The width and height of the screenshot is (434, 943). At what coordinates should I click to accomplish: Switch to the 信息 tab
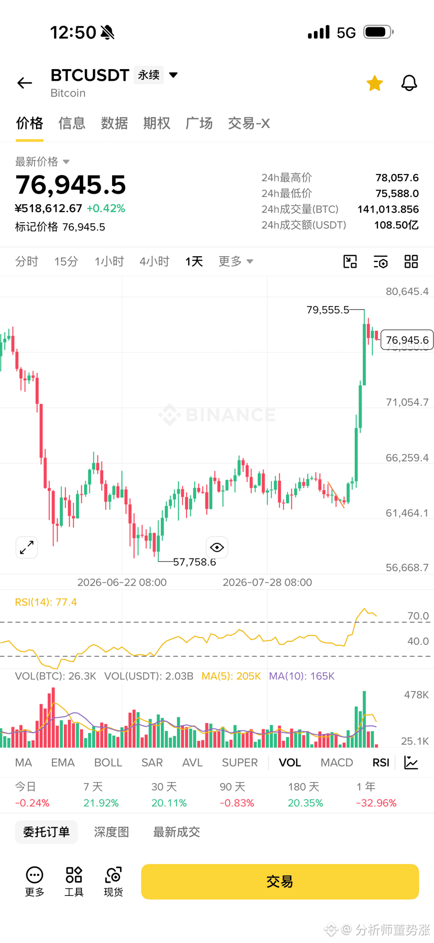click(x=72, y=123)
